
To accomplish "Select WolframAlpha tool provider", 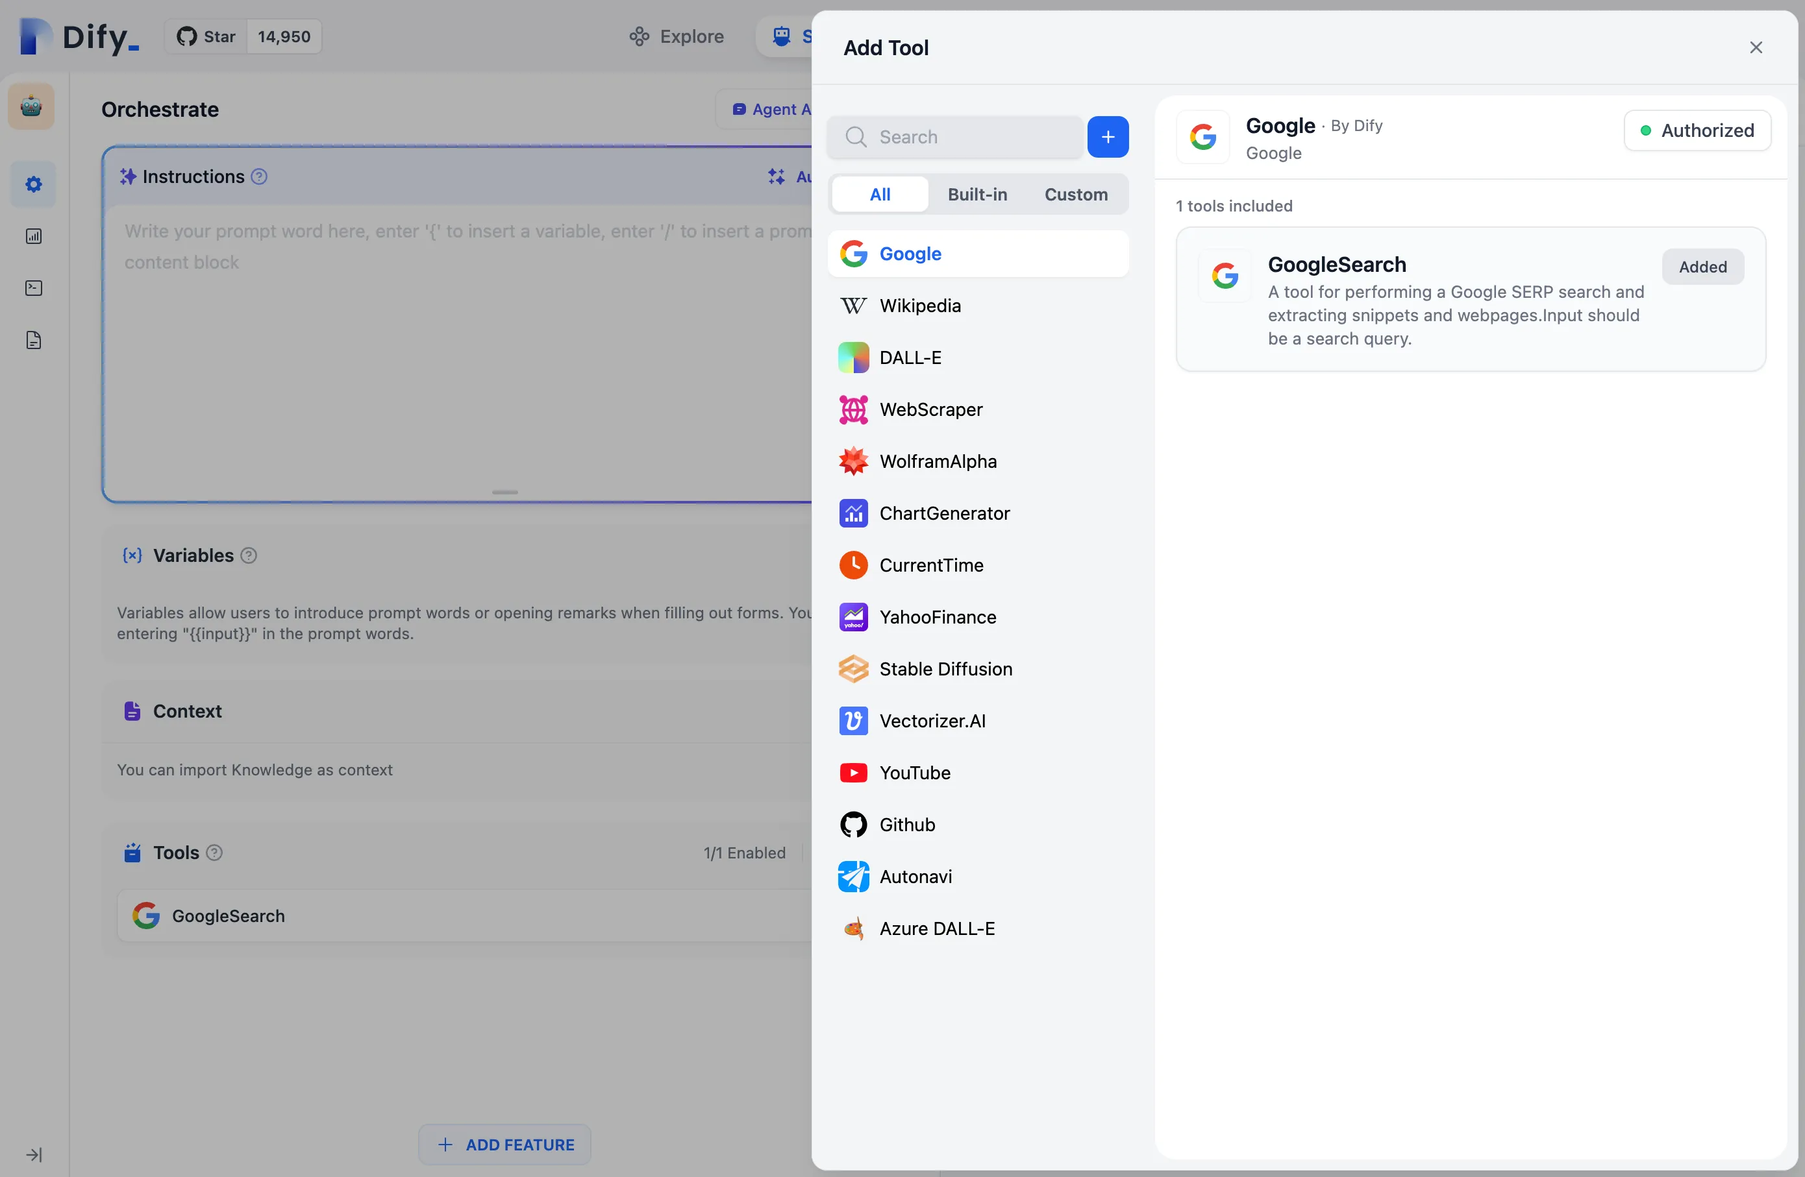I will click(x=938, y=461).
